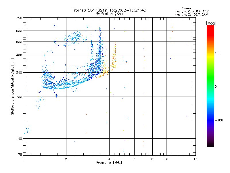230x173 pixels.
Task: Click x-axis tick label '16'
Action: pyautogui.click(x=195, y=159)
